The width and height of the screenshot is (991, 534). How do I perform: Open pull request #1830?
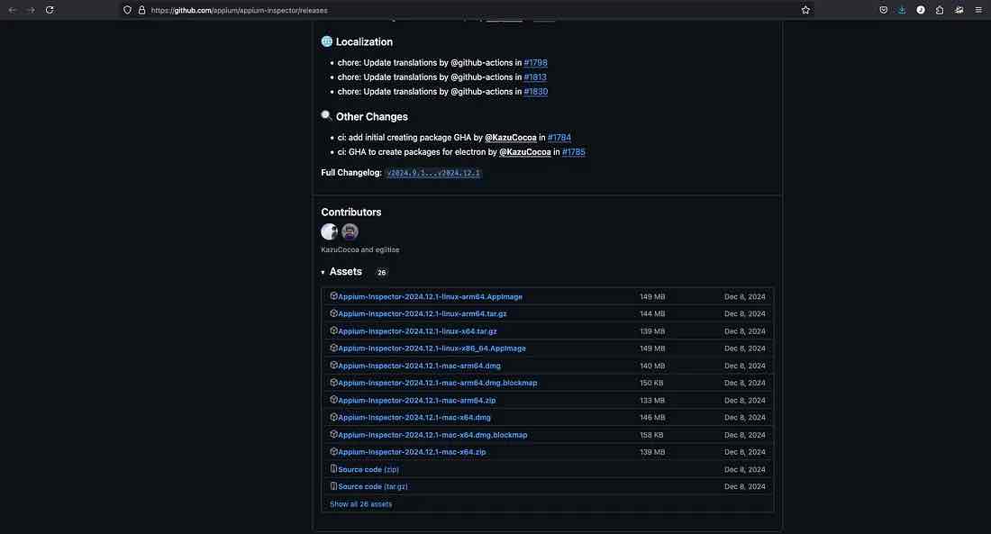pos(535,92)
